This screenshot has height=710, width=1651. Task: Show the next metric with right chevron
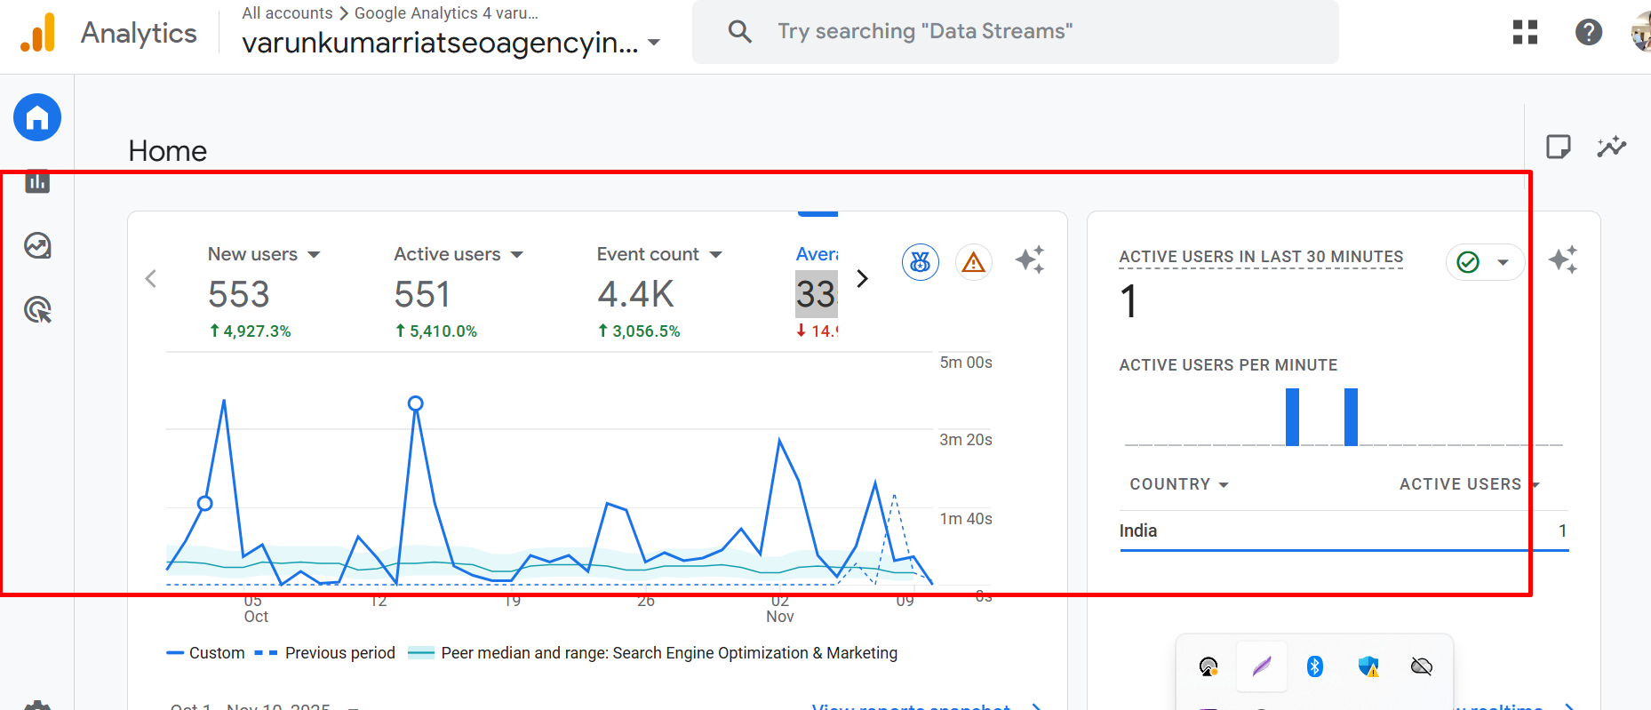(x=862, y=279)
